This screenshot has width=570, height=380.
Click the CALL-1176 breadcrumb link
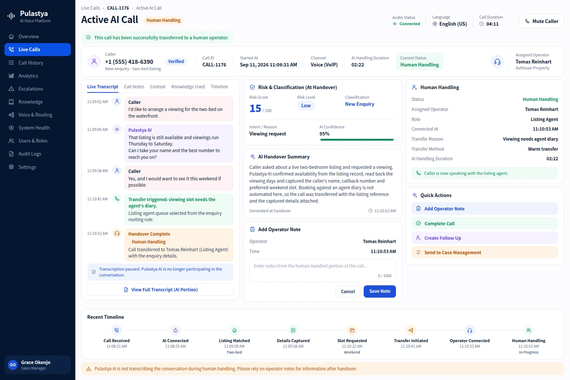click(x=118, y=8)
